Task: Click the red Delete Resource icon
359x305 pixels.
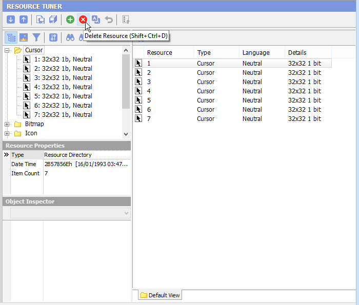Action: (x=83, y=19)
